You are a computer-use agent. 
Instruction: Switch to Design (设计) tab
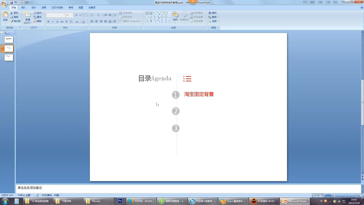point(34,7)
